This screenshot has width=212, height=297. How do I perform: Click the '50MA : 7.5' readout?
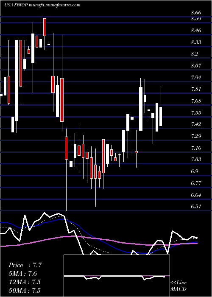pos(25,291)
